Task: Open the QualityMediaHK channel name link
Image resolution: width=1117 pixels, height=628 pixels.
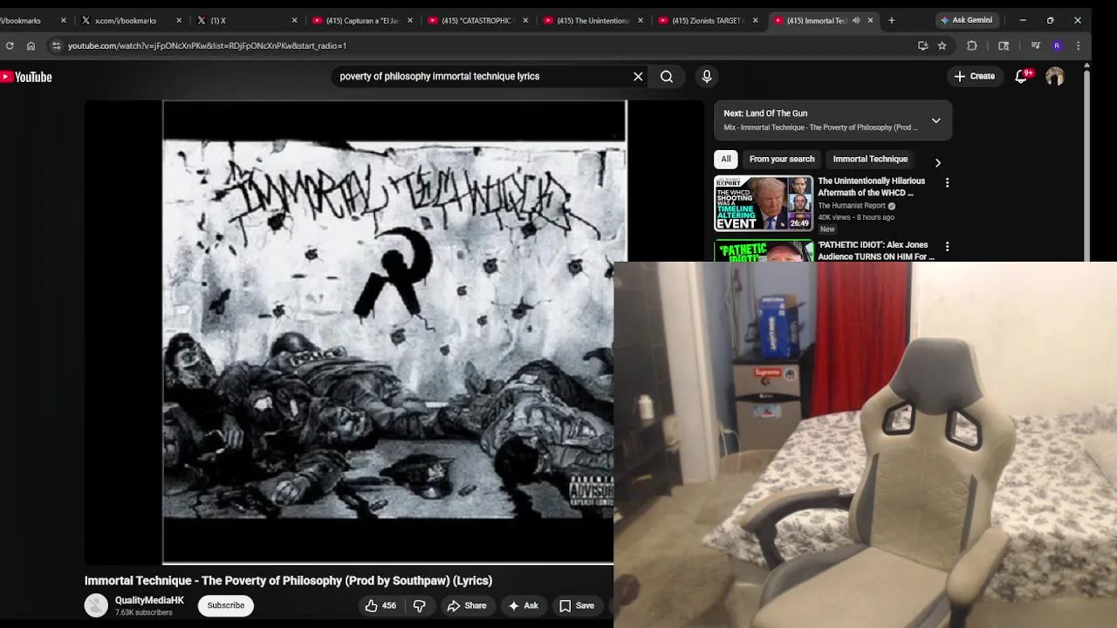Action: point(149,600)
